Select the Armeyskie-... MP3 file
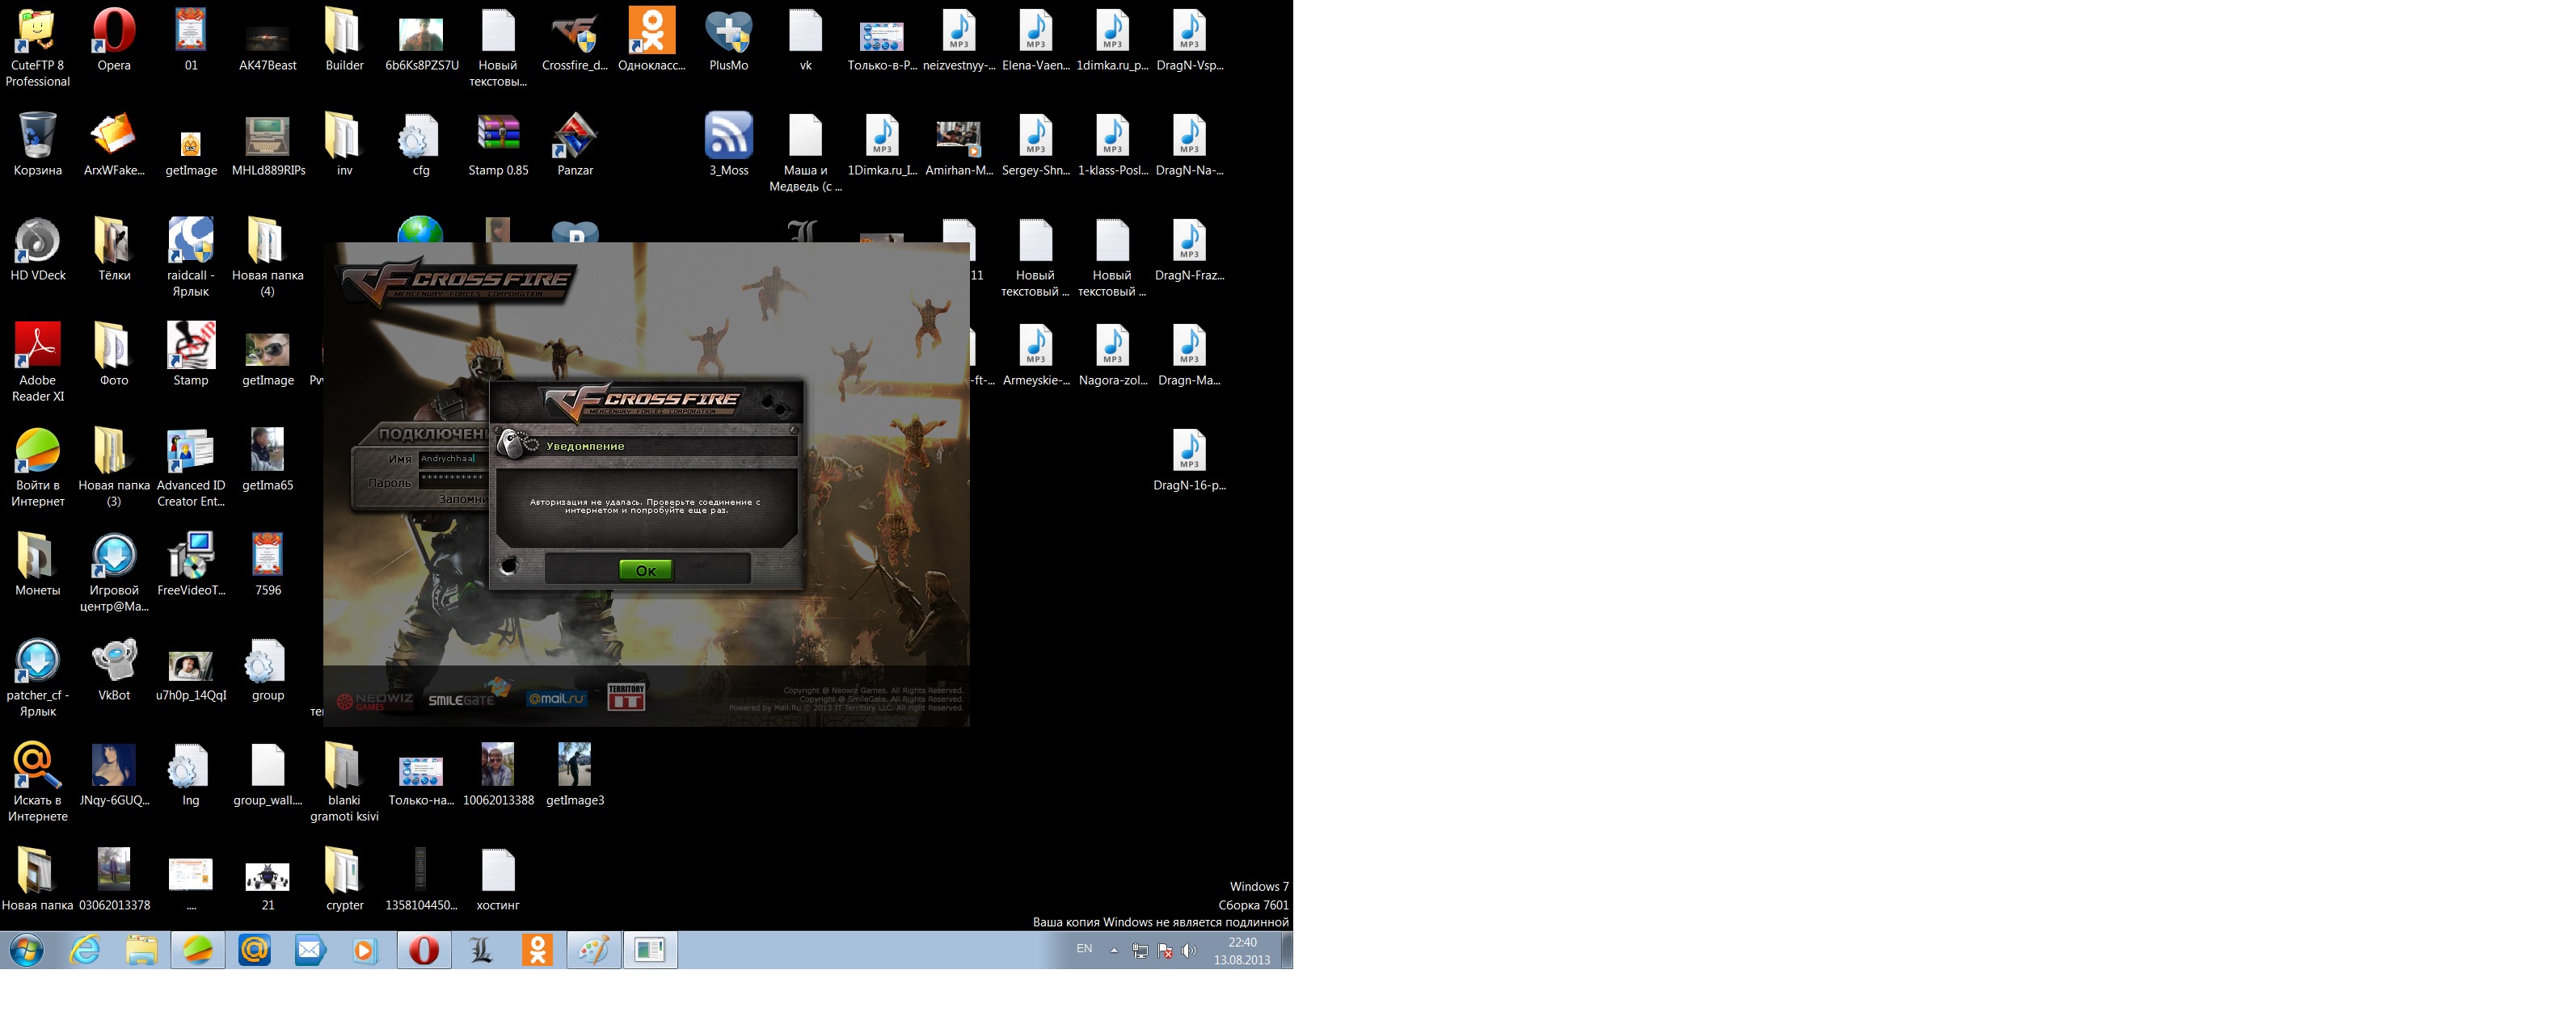Screen dimensions: 2576x1016 pyautogui.click(x=1035, y=355)
